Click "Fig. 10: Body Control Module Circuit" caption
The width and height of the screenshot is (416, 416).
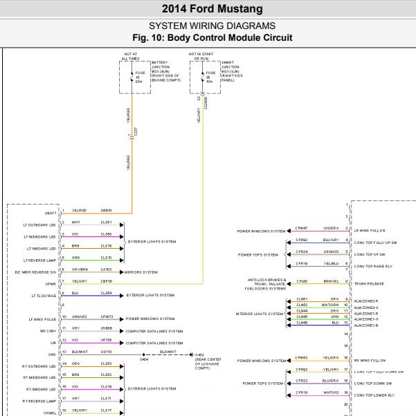pos(212,37)
